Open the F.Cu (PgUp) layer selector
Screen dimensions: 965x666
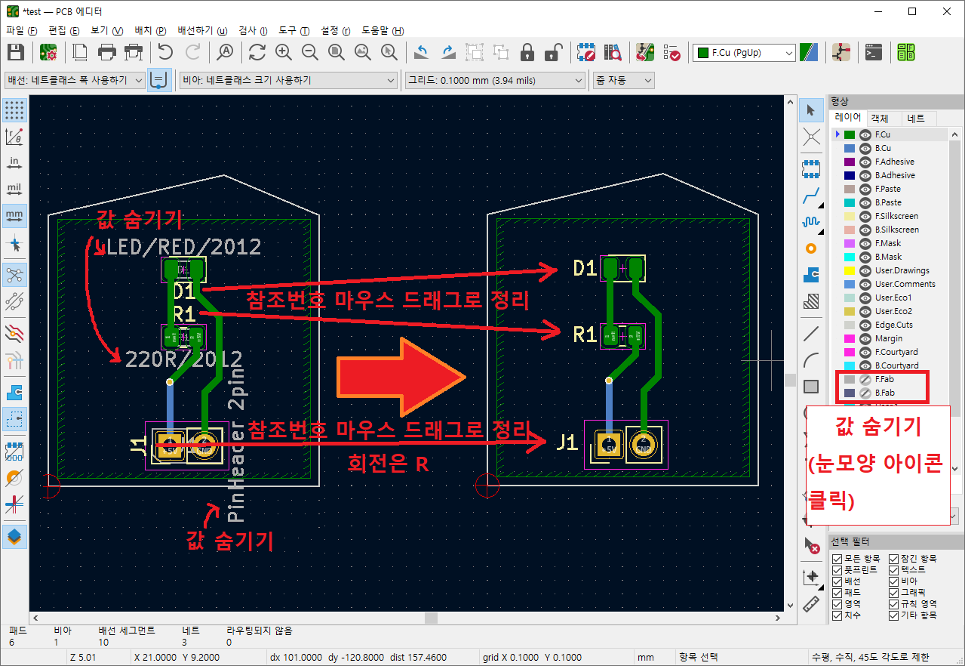click(744, 53)
